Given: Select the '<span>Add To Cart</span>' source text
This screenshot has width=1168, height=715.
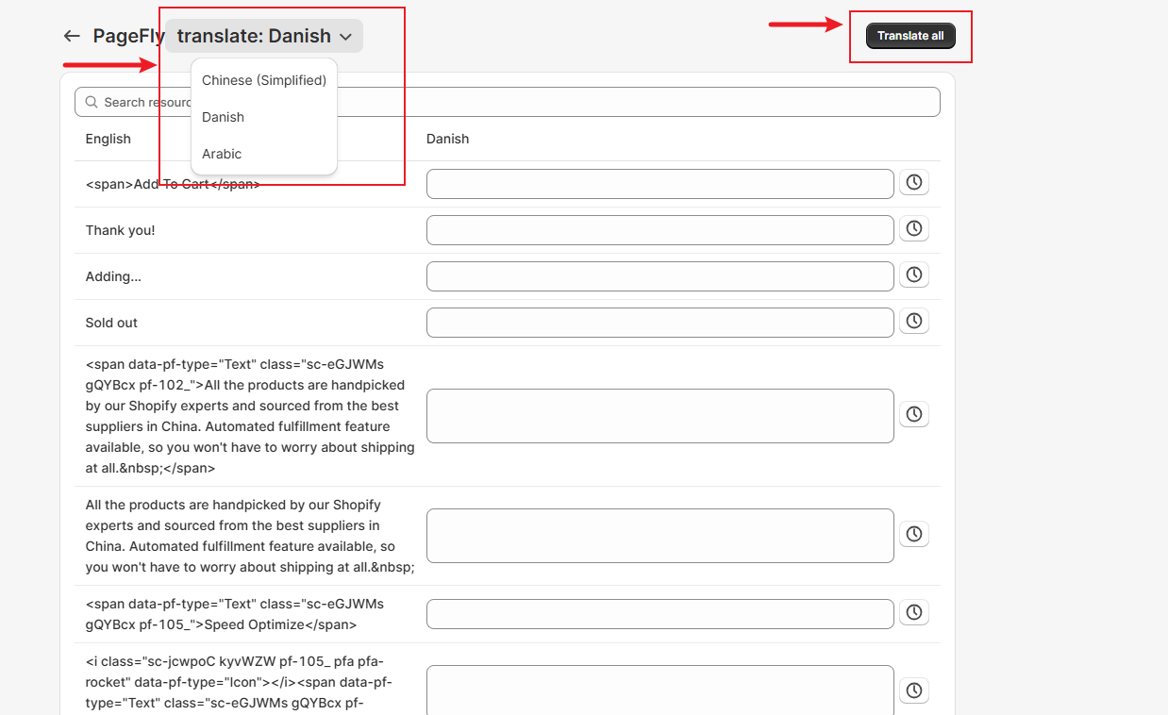Looking at the screenshot, I should tap(173, 184).
